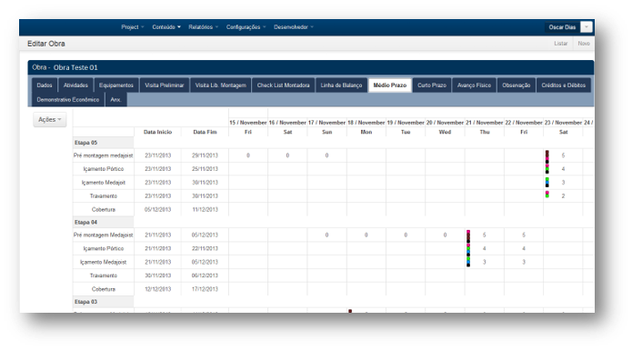
Task: Open the Visita Preliminar tab
Action: coord(164,85)
